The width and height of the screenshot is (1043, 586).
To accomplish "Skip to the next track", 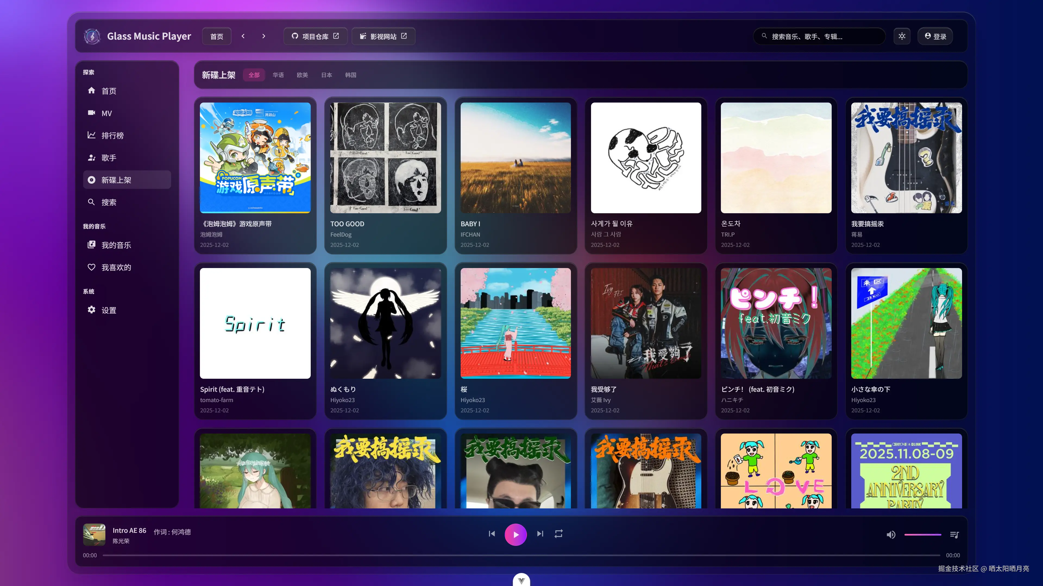I will [x=540, y=534].
